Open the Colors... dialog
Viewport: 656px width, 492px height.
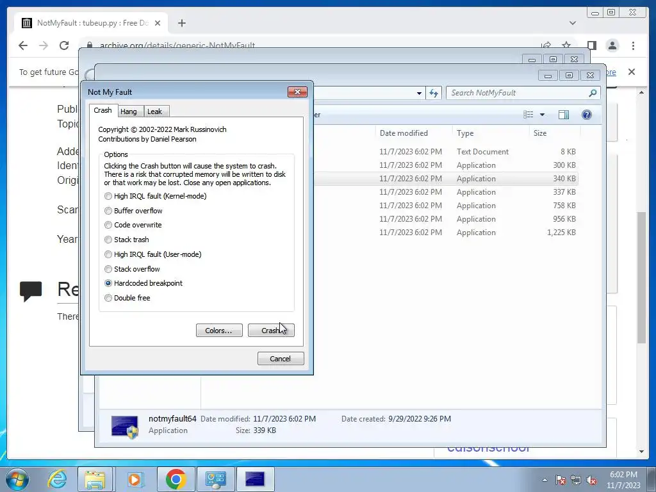click(219, 331)
